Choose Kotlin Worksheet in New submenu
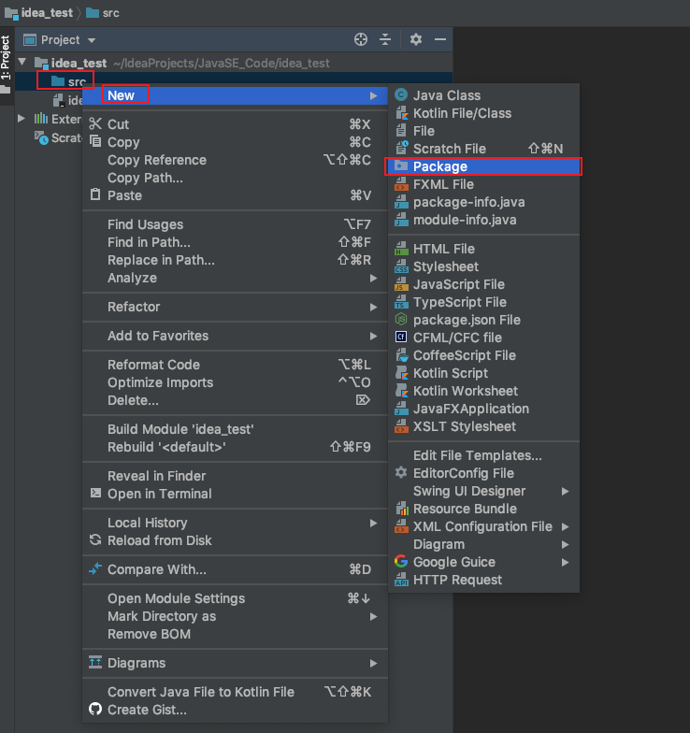The image size is (690, 733). [x=484, y=391]
